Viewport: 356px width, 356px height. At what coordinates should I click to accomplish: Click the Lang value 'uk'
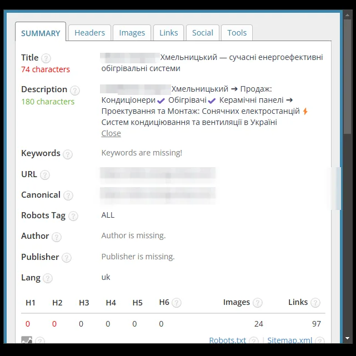(x=106, y=277)
